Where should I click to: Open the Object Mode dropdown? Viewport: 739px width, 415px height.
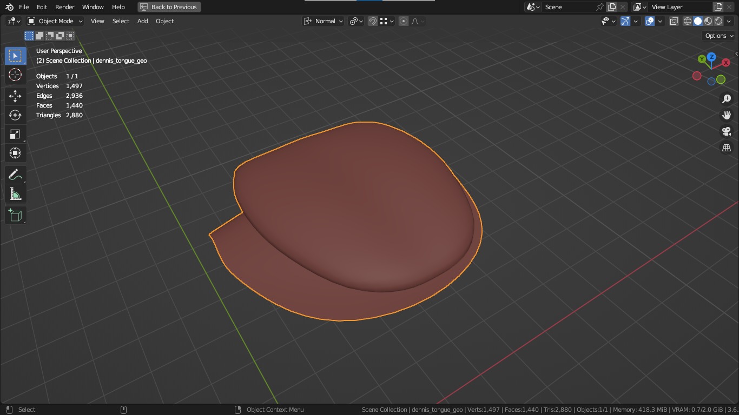click(x=55, y=21)
